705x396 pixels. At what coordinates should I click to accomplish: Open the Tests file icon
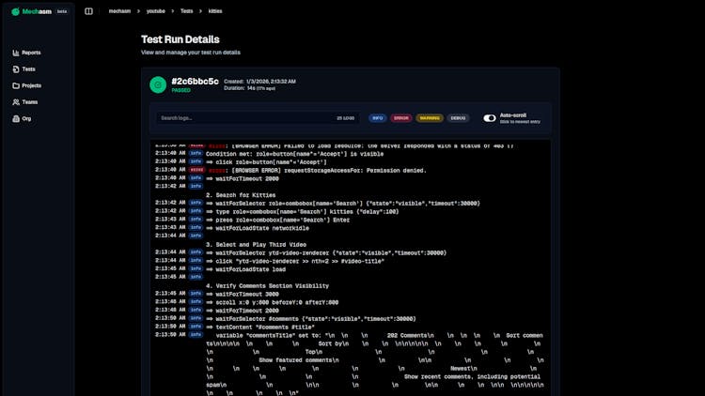pos(16,69)
